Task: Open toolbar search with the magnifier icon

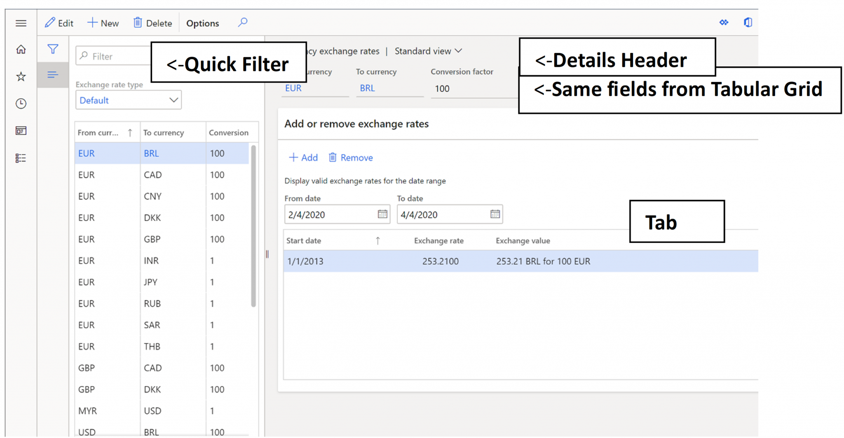Action: [242, 23]
